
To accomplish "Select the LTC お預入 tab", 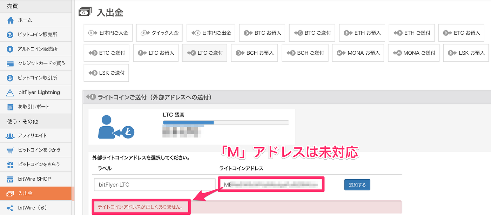I will pyautogui.click(x=156, y=53).
